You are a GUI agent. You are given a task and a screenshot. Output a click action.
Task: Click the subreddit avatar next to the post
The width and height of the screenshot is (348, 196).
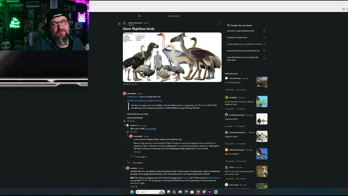coord(125,24)
